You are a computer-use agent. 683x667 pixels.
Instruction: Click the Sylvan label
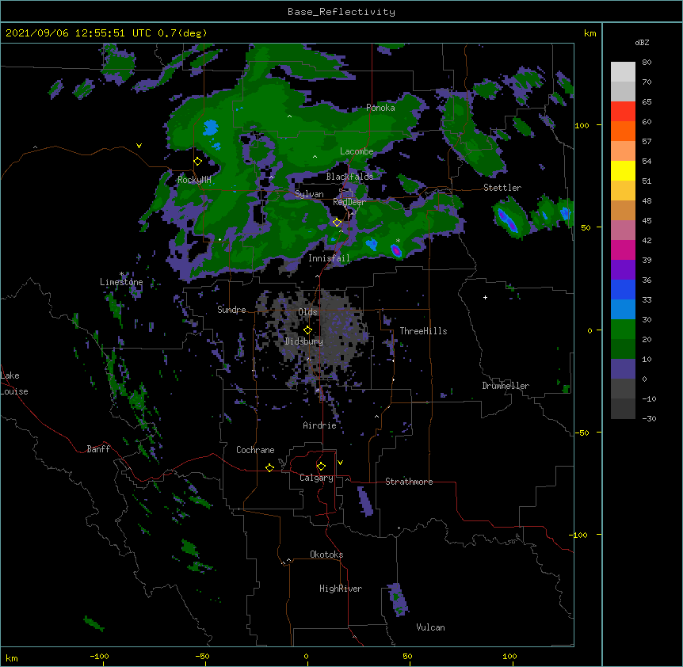[309, 194]
